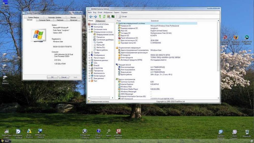Expand the Хранение данных tree node
The width and height of the screenshot is (254, 143).
click(x=89, y=60)
